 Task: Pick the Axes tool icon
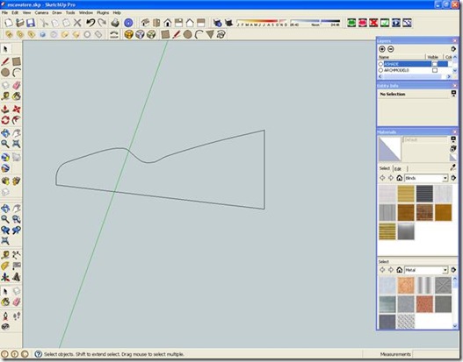[5, 277]
